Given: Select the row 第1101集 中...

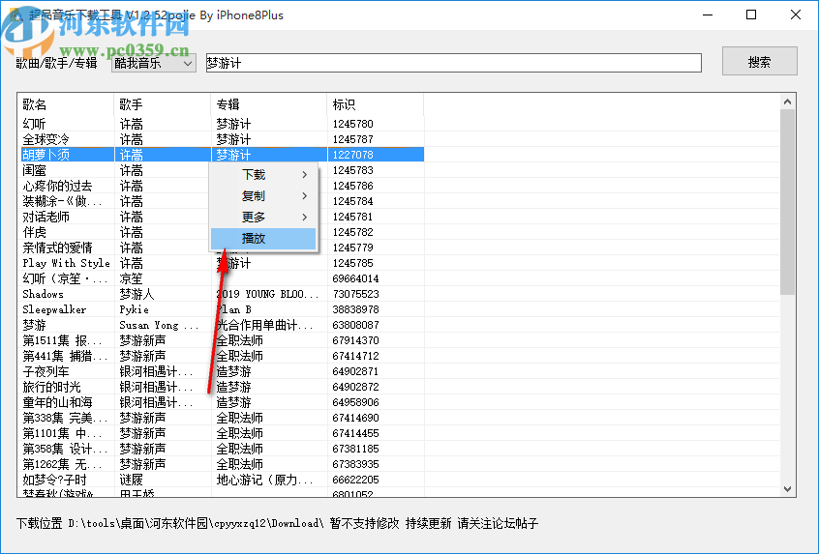Looking at the screenshot, I should tap(222, 433).
